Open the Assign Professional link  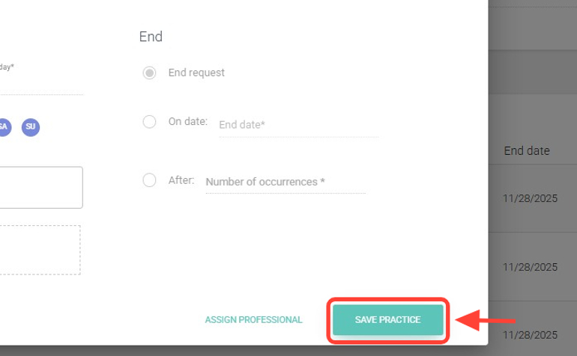(254, 320)
